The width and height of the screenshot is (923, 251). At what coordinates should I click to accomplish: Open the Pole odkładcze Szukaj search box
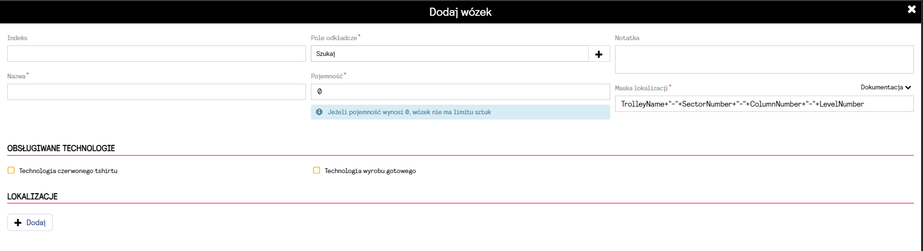[x=449, y=54]
